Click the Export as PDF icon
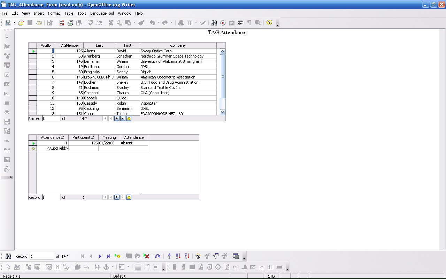Screen dimensions: 446x279 62,23
